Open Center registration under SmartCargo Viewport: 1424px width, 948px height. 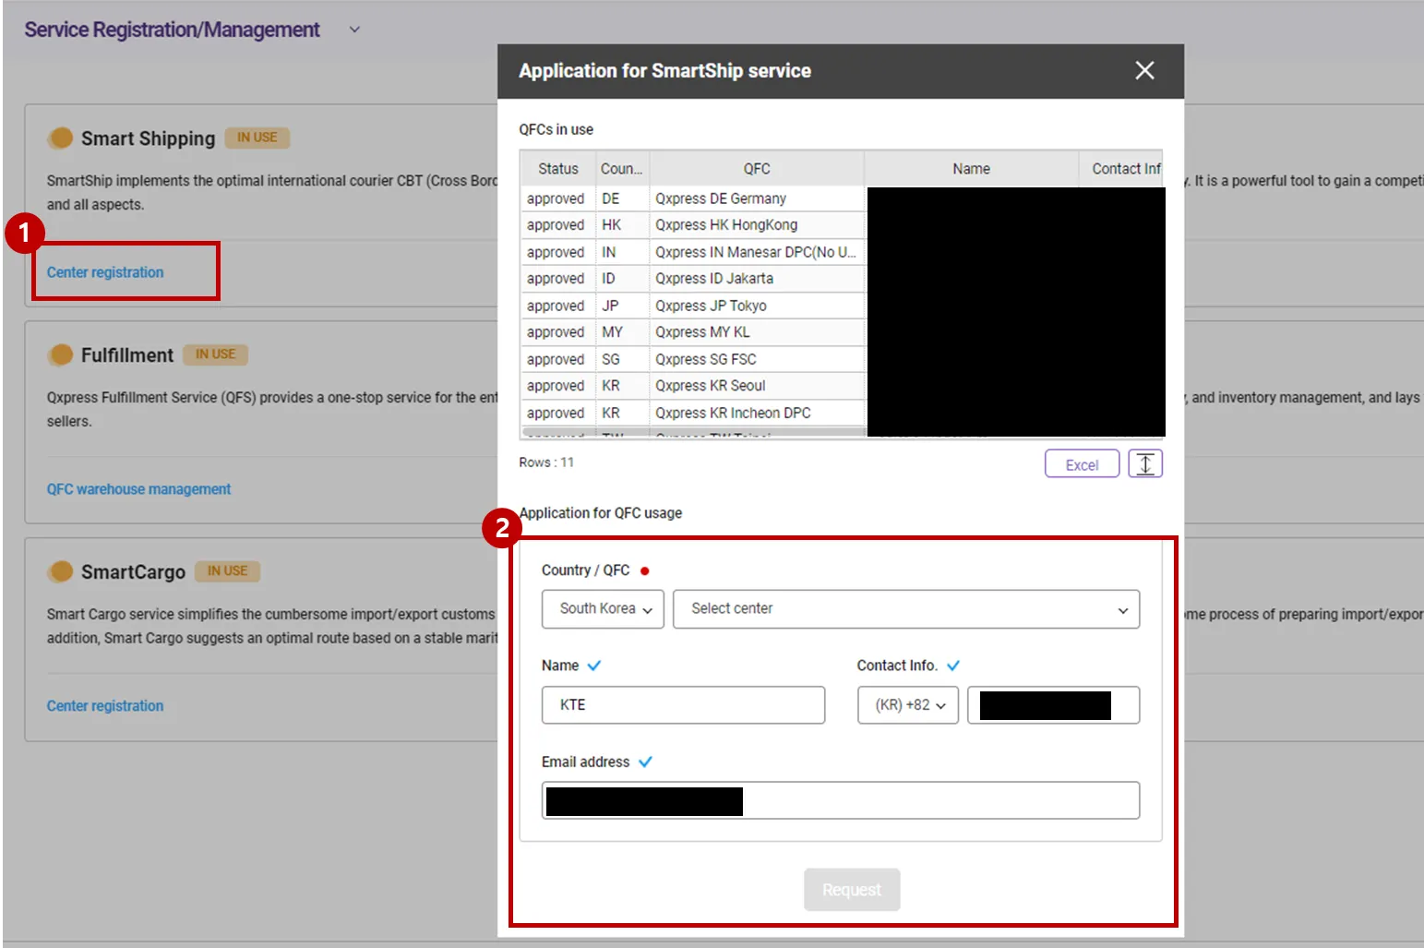tap(105, 706)
